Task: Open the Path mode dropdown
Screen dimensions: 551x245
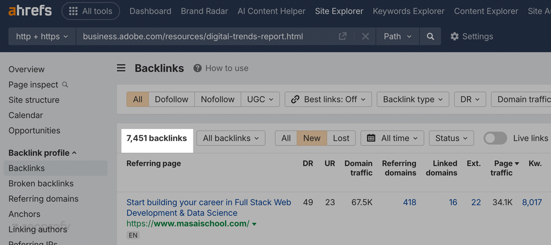Action: [x=398, y=37]
